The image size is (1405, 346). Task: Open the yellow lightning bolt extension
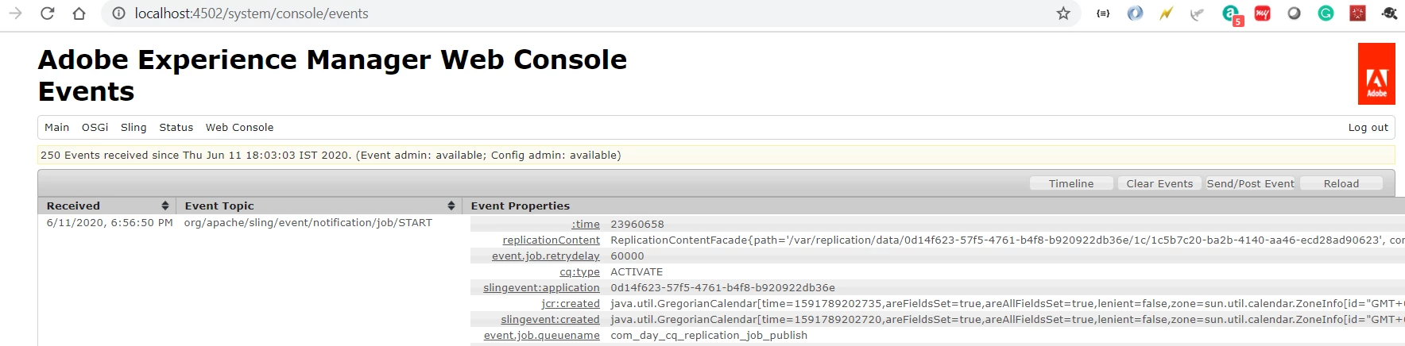click(x=1166, y=13)
